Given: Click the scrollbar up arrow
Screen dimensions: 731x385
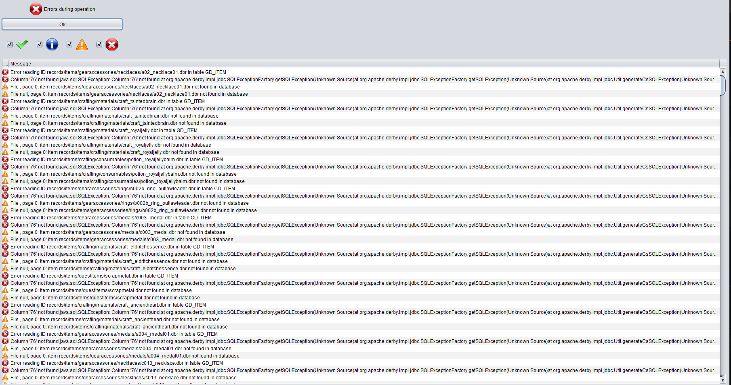Looking at the screenshot, I should click(723, 72).
